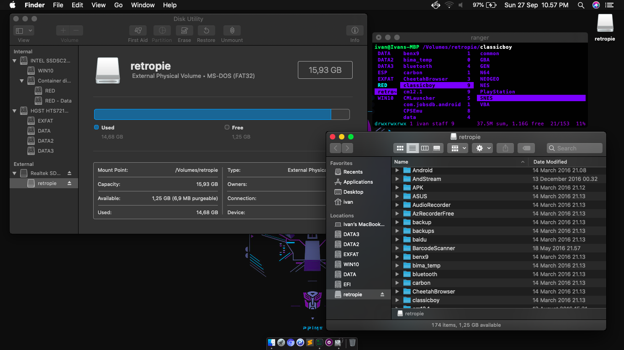Viewport: 624px width, 350px height.
Task: Open Launchpad from the Dock
Action: coord(281,342)
